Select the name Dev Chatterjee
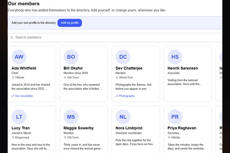This screenshot has width=230, height=153. 129,68
